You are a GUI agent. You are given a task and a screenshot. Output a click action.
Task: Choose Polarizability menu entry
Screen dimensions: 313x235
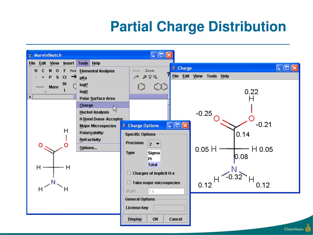click(99, 133)
